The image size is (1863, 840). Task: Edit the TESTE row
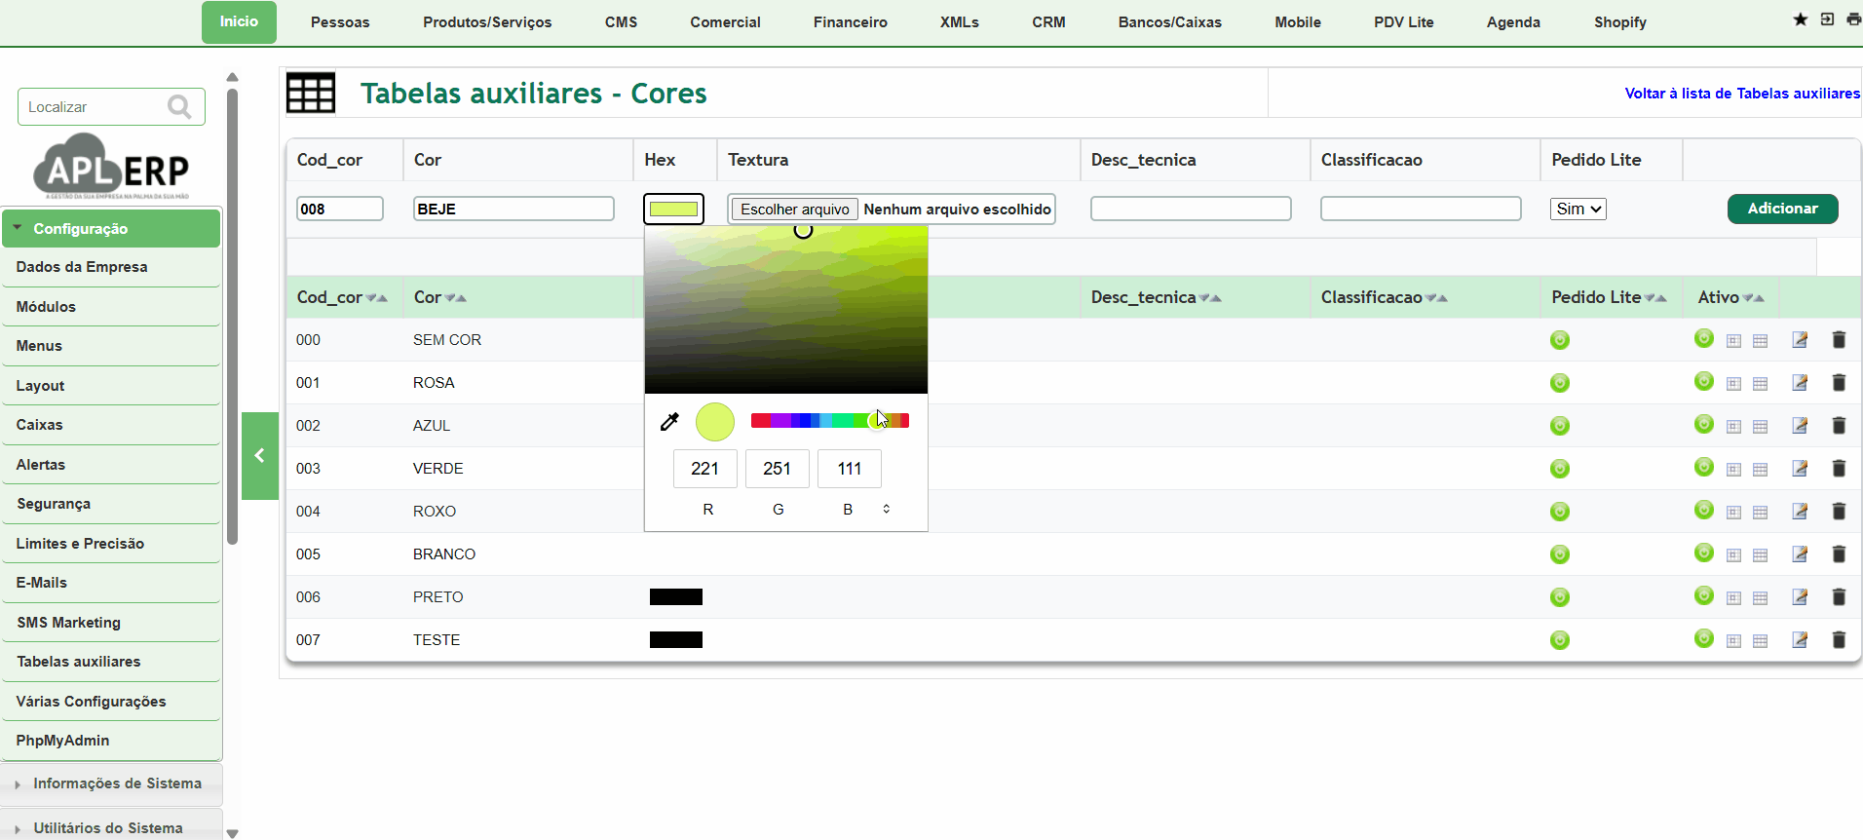coord(1800,640)
